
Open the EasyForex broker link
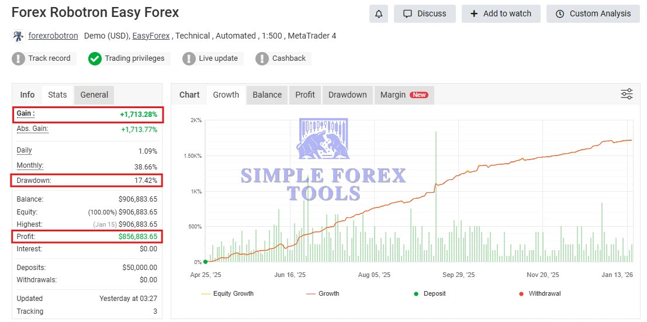coord(151,36)
